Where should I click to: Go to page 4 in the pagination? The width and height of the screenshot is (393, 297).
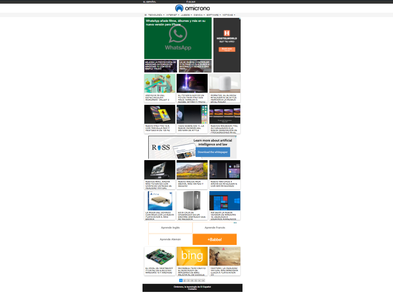click(x=192, y=281)
